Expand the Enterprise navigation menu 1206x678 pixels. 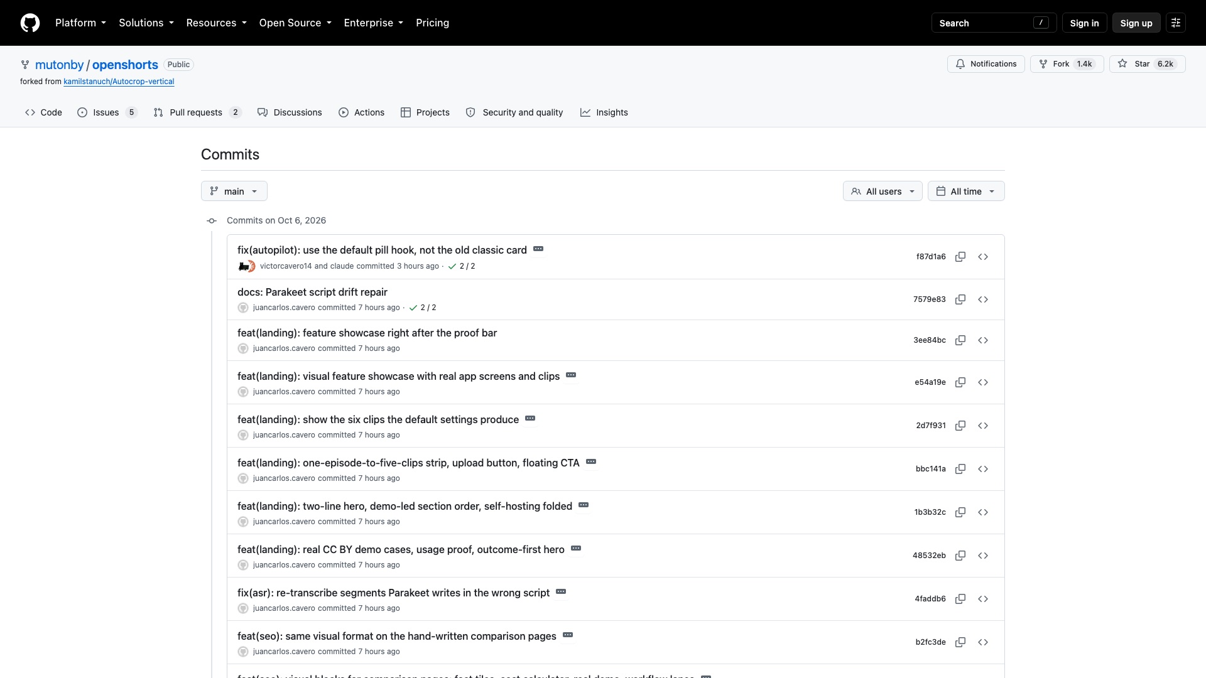[x=374, y=23]
